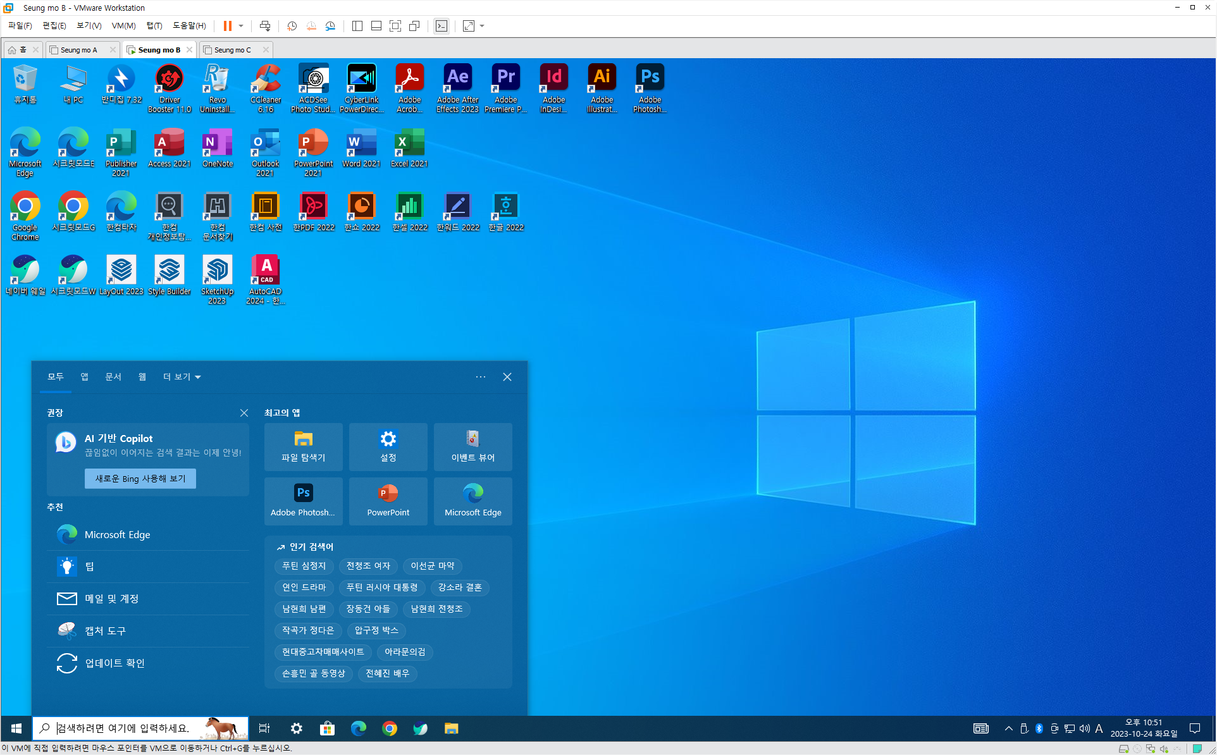1217x755 pixels.
Task: Expand the 더 보기 dropdown in search panel
Action: click(x=182, y=377)
